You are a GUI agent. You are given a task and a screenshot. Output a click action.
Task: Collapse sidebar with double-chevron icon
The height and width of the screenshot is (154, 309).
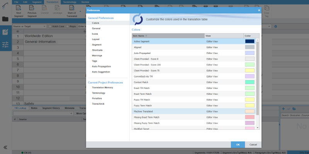(x=5, y=147)
